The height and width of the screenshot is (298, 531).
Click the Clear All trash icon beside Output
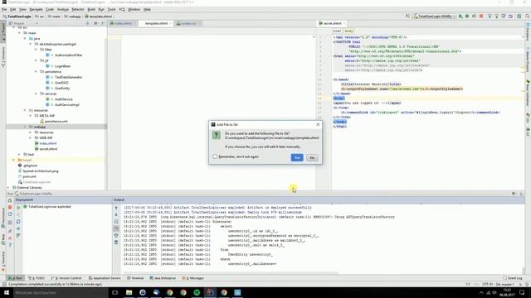point(116,243)
